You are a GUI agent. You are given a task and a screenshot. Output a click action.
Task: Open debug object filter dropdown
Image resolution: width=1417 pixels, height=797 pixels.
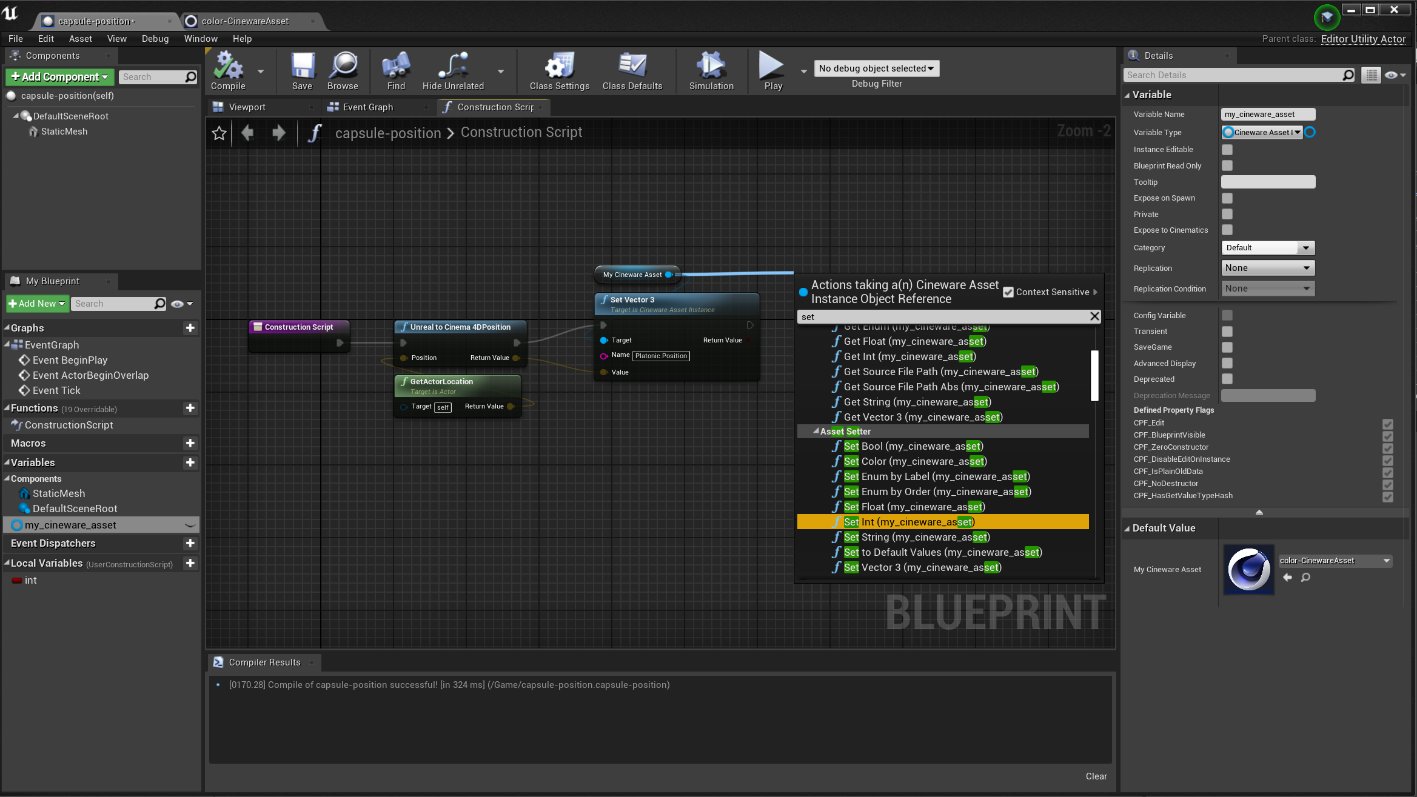[876, 68]
